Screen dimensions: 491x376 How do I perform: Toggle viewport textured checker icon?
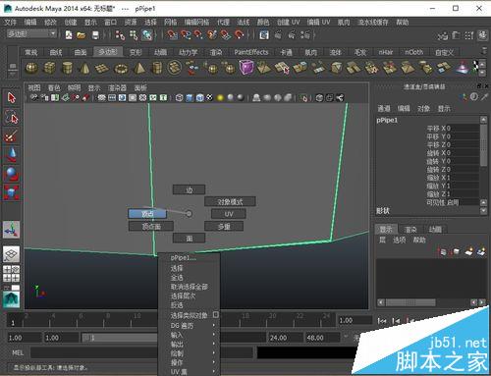[210, 97]
